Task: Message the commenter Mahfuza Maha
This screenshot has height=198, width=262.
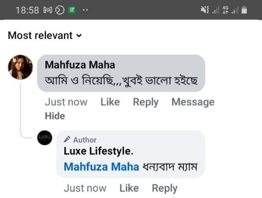Action: point(193,102)
